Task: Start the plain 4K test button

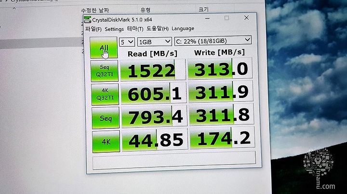Action: point(106,141)
